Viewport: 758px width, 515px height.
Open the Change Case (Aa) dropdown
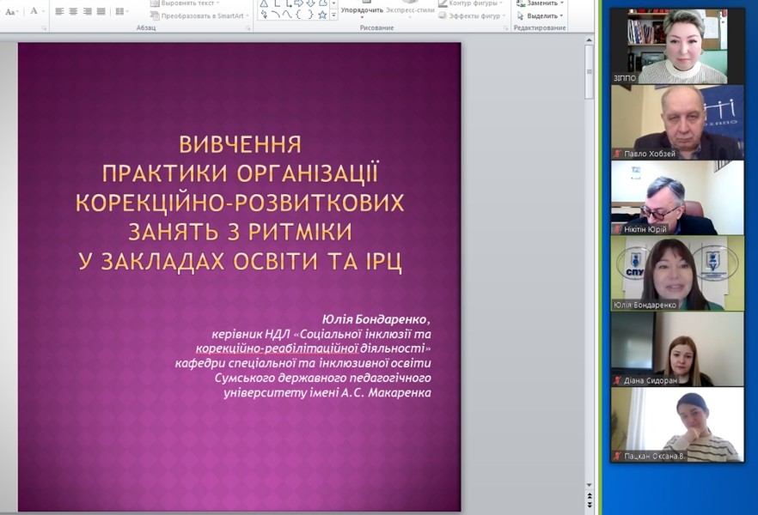click(x=12, y=11)
